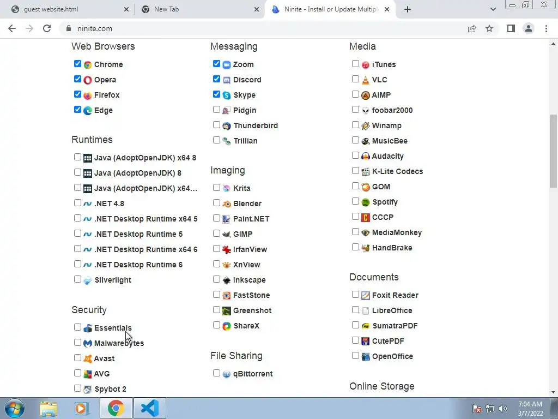This screenshot has width=558, height=419.
Task: Open the tab search dropdown arrow
Action: [493, 9]
